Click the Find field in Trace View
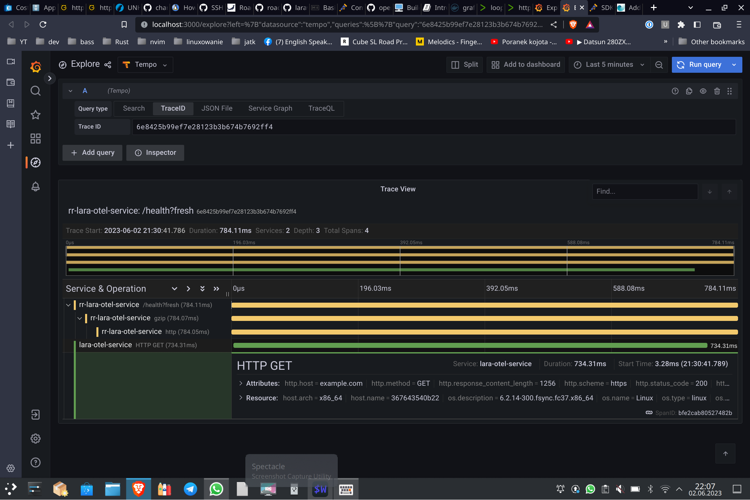 click(x=644, y=191)
